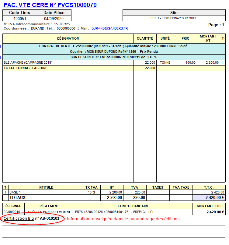The width and height of the screenshot is (229, 245).
Task: Click the Site header cell
Action: tap(174, 12)
